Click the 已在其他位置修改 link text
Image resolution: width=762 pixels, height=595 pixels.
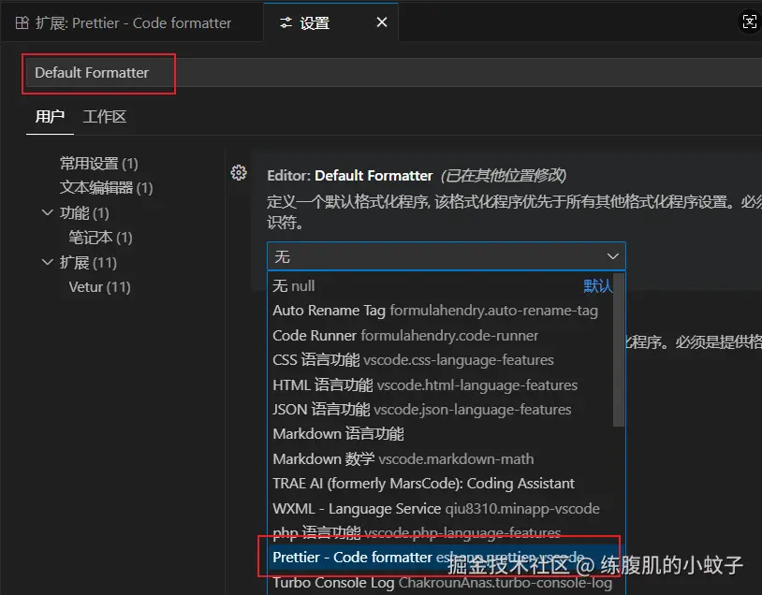[504, 175]
